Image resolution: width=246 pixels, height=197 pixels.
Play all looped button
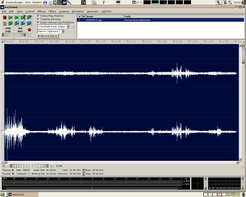point(11,23)
